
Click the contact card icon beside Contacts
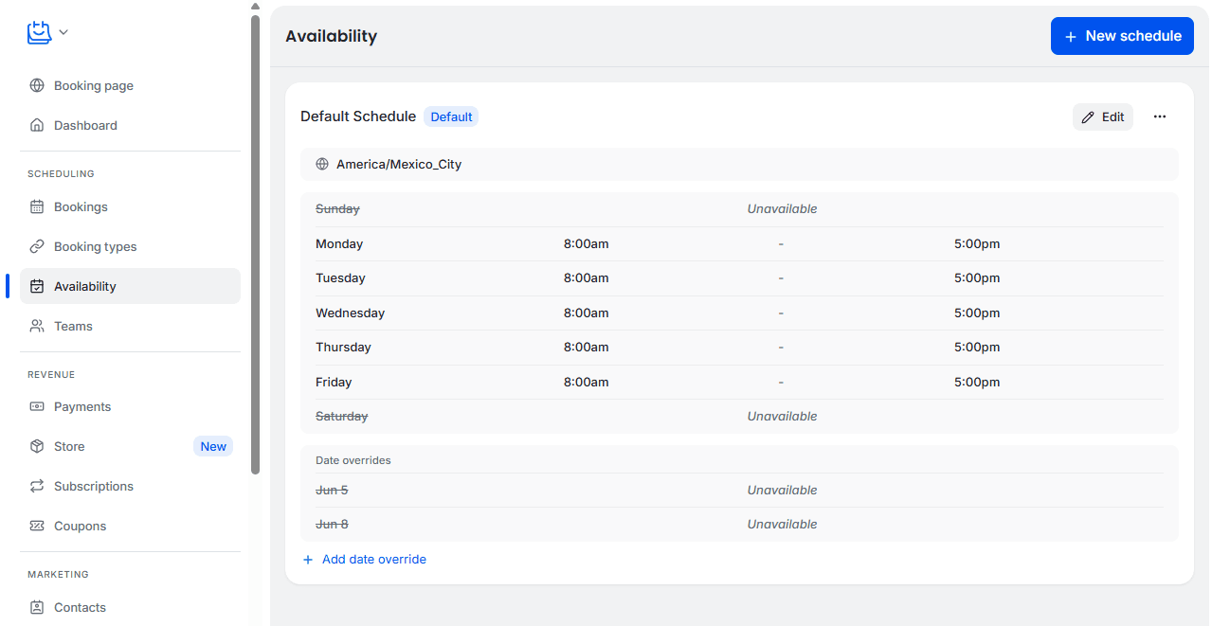tap(37, 607)
